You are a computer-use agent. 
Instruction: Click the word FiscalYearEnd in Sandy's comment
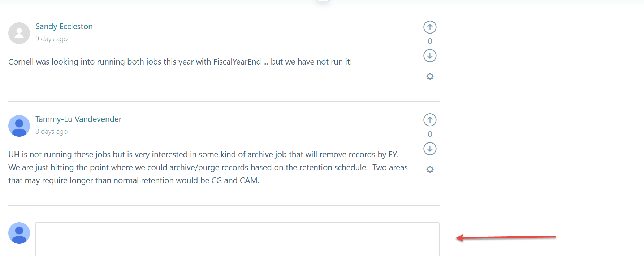pos(237,62)
